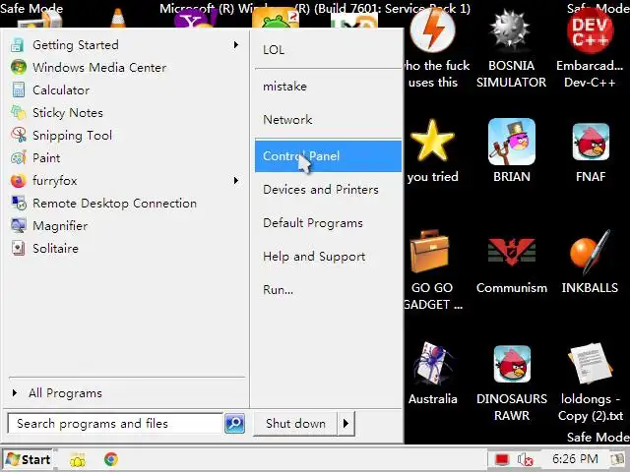Open the 'mistake' menu entry

[x=328, y=87]
